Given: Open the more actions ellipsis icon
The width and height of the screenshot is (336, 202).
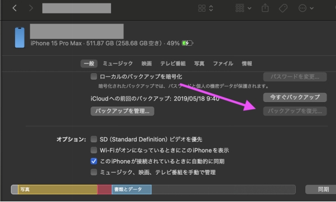Looking at the screenshot, I should click(303, 8).
